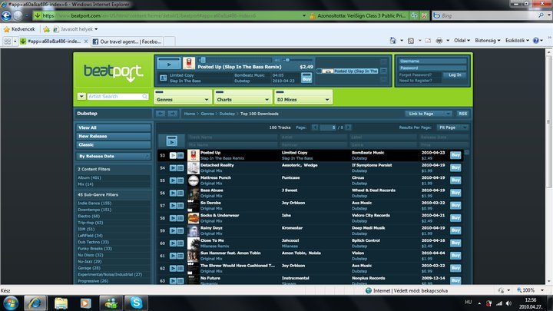553x311 pixels.
Task: Play track 55 Mattress Punch
Action: coord(173,180)
